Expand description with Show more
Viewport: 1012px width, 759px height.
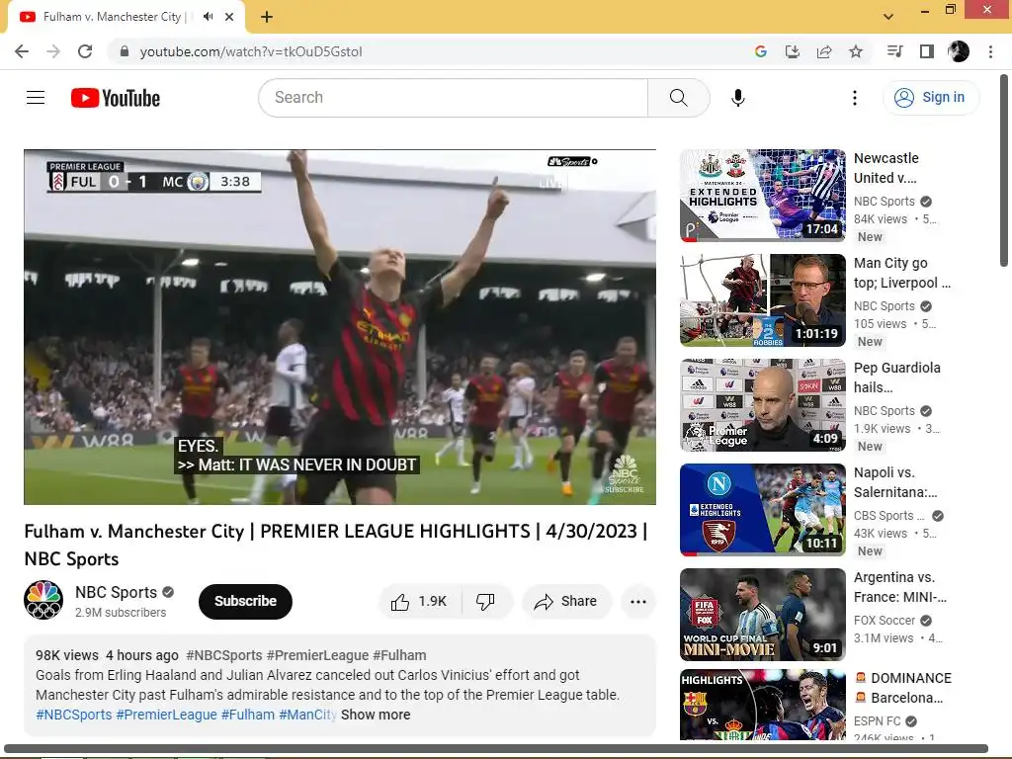click(x=376, y=715)
